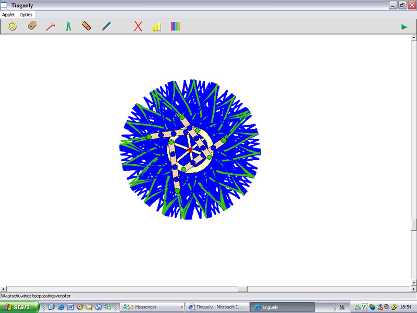This screenshot has width=417, height=313.
Task: Select the green compass tool
Action: (68, 26)
